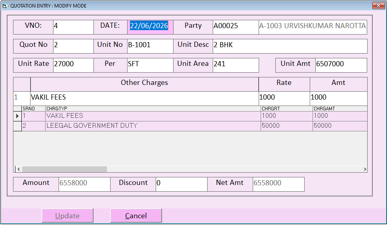This screenshot has height=225, width=387.
Task: Click CHRGRT cell with 1000 in grid
Action: (286, 116)
